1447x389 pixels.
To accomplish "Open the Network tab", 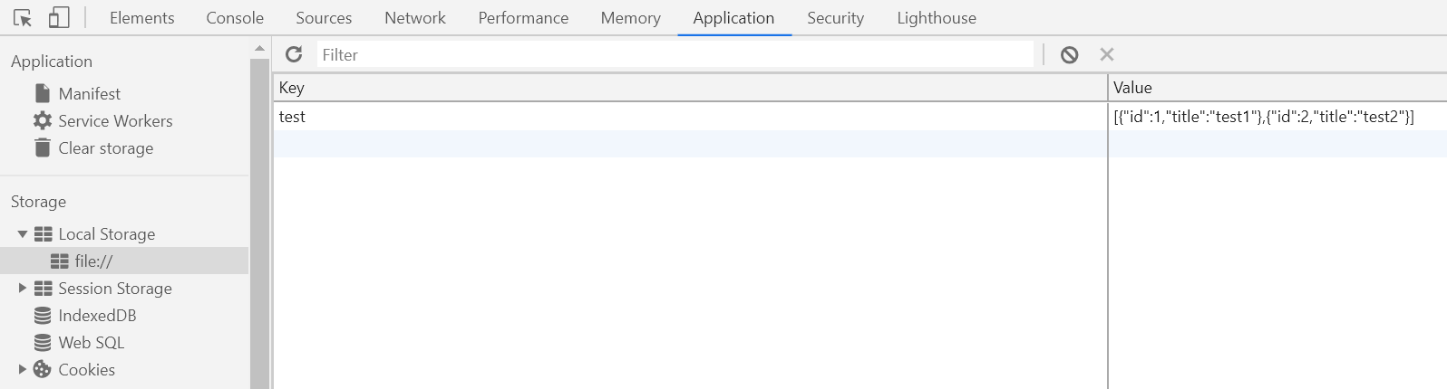I will click(x=414, y=18).
